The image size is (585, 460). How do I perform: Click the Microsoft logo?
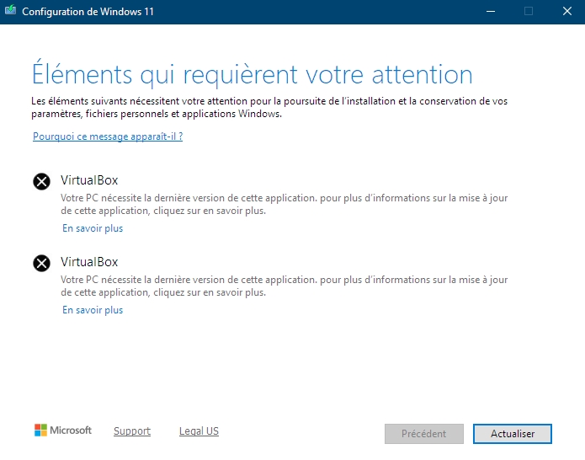click(x=62, y=431)
